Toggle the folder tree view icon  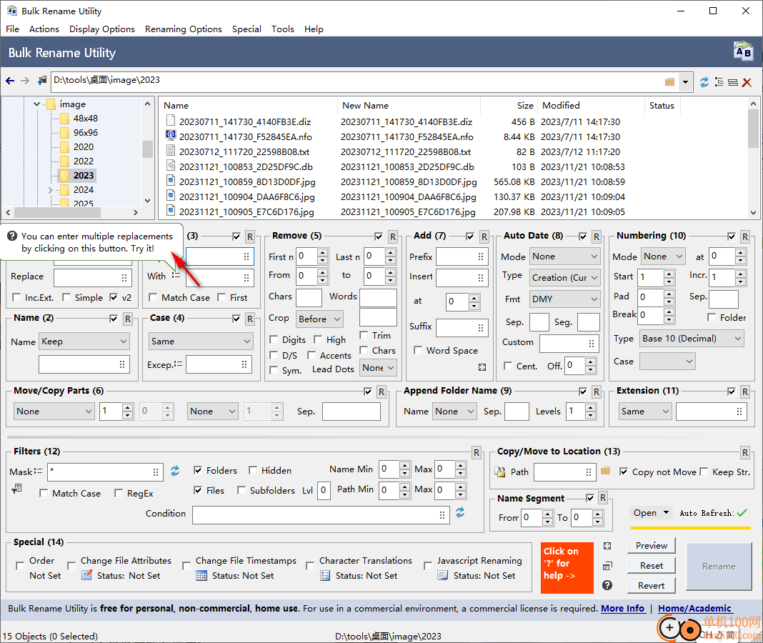719,82
